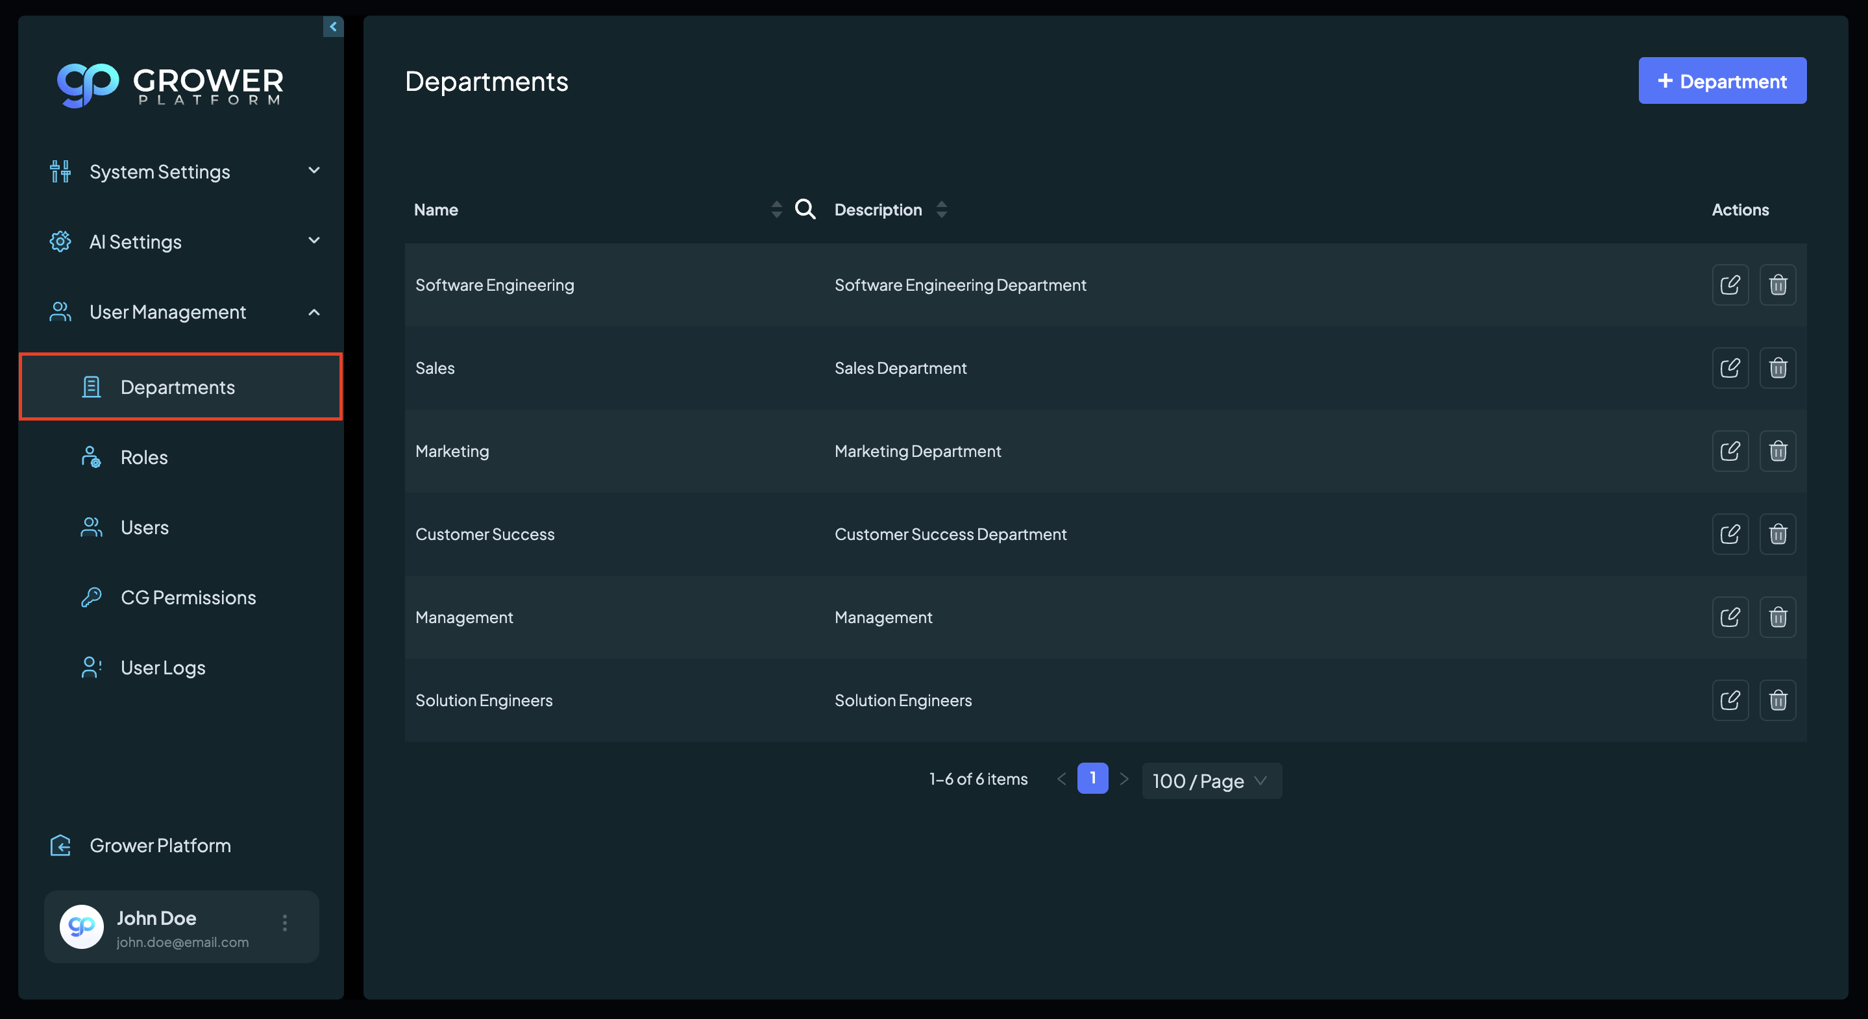Sort by the Name column

point(777,210)
